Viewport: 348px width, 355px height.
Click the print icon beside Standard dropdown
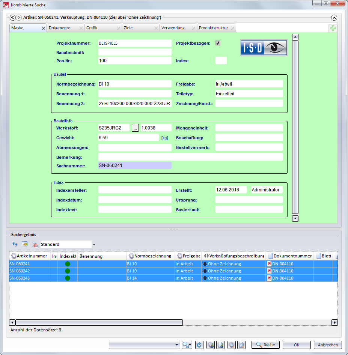click(x=35, y=244)
